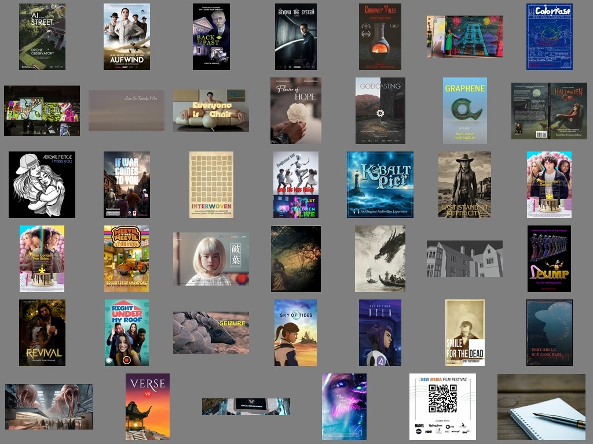Open the Godcasting poster
Viewport: 593px width, 444px height.
[380, 110]
